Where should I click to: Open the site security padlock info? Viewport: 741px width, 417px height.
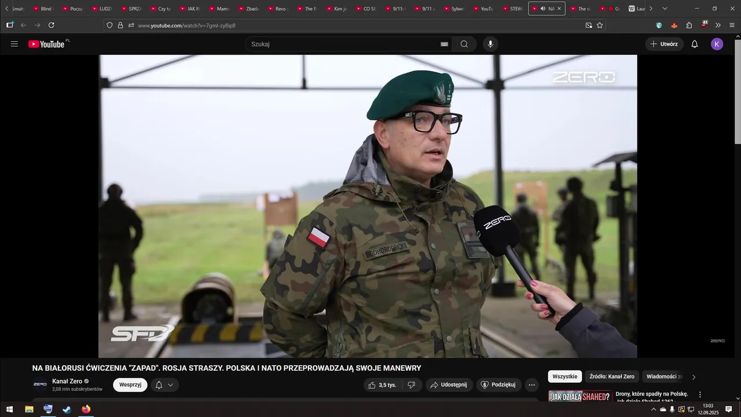click(x=120, y=25)
